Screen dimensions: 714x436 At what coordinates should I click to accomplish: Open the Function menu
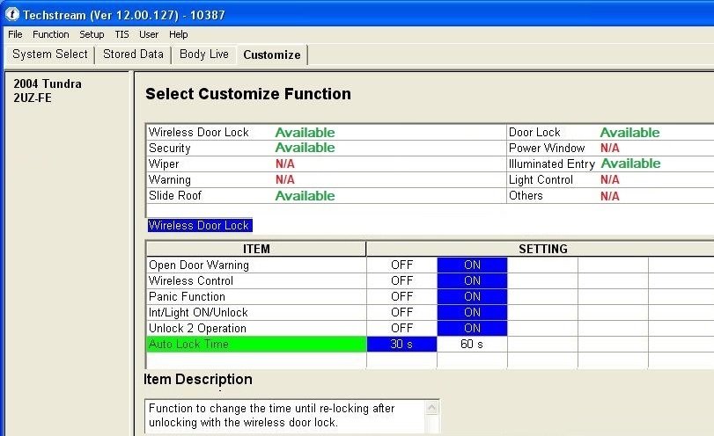(x=50, y=34)
